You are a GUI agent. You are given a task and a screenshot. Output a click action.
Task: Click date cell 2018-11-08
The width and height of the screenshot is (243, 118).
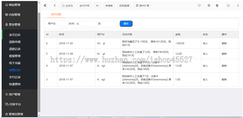click(x=66, y=54)
